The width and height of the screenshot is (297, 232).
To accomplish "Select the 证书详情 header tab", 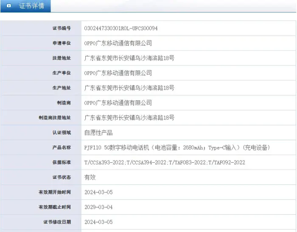I will [x=25, y=6].
